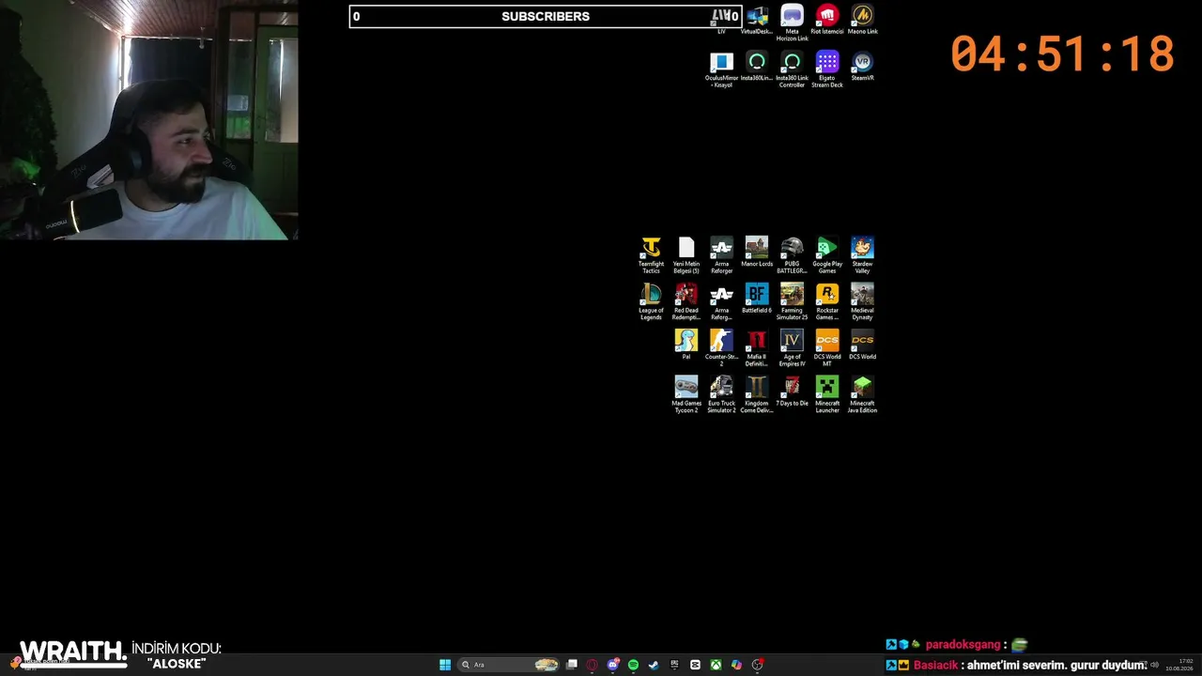Open Spotify from the taskbar
The image size is (1202, 676).
pyautogui.click(x=633, y=665)
